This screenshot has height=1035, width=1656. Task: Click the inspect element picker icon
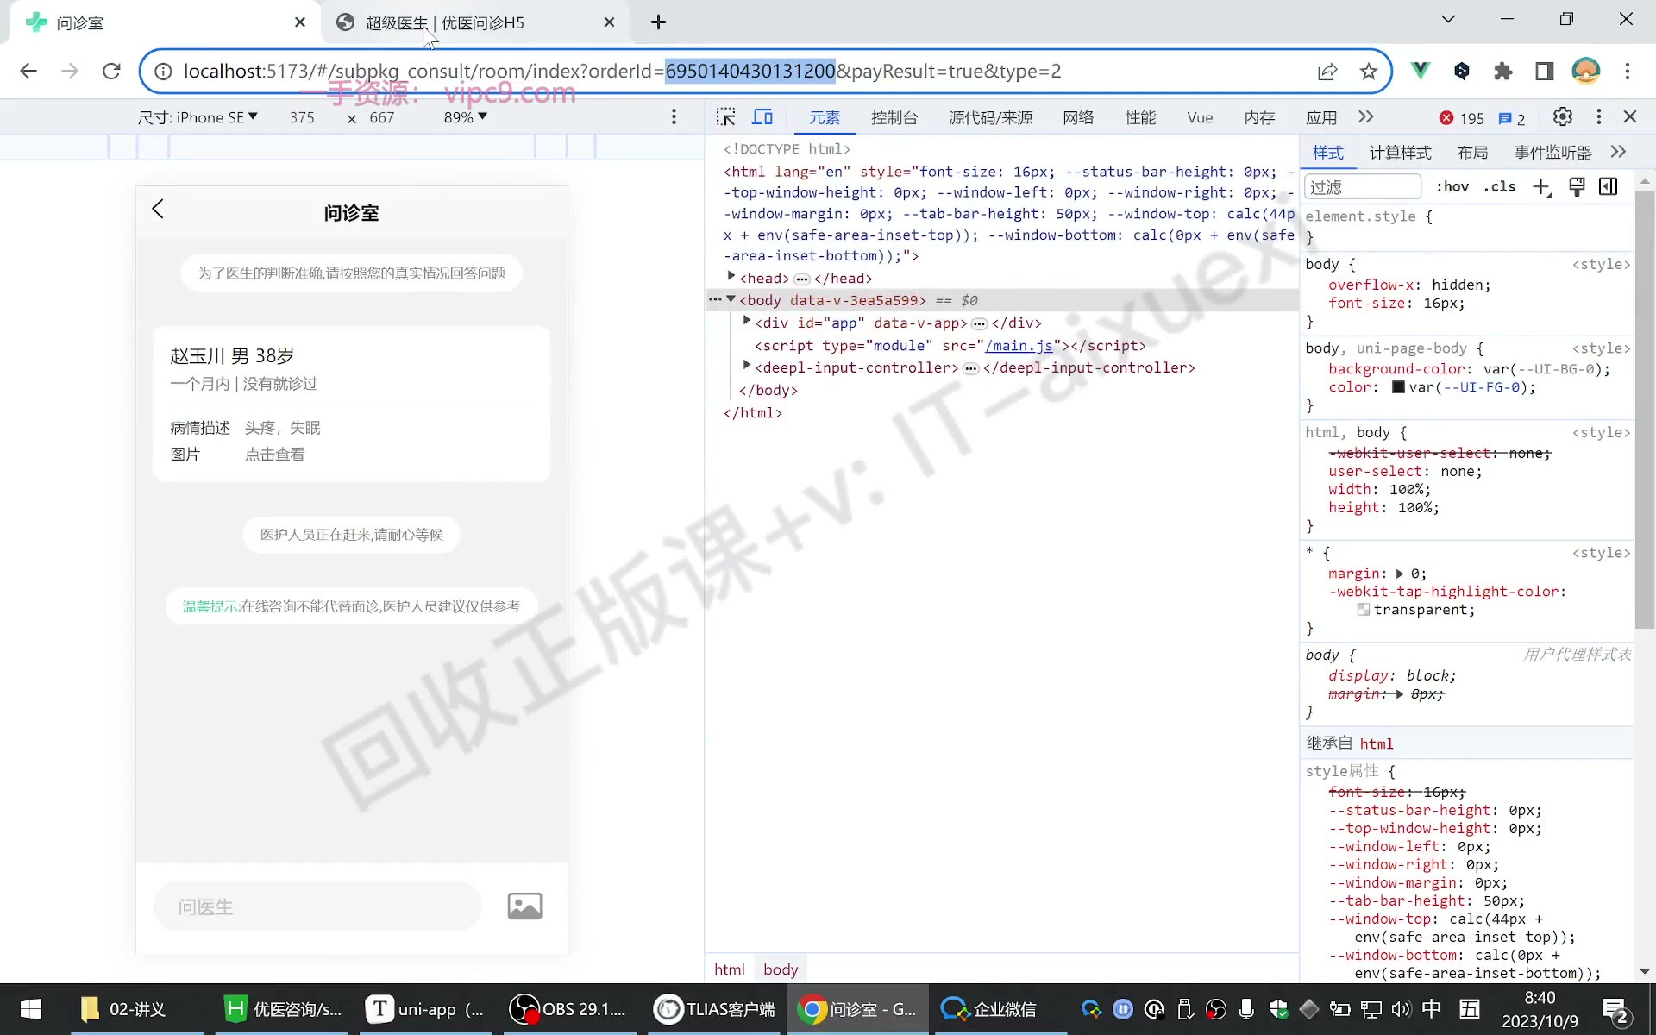pyautogui.click(x=726, y=117)
